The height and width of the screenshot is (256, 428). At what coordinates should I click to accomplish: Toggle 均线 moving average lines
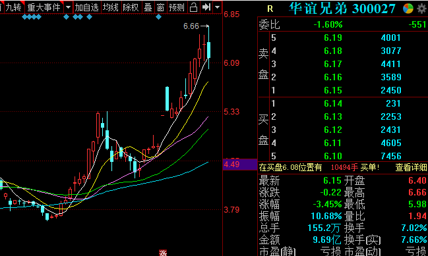tap(111, 7)
